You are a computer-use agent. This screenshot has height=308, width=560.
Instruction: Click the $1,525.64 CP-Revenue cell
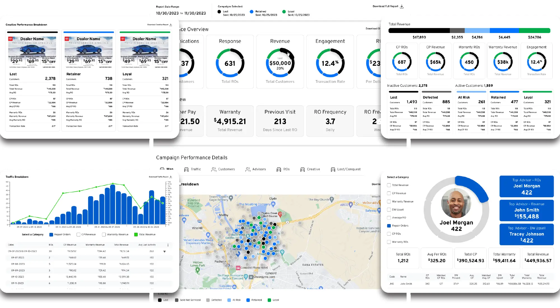[71, 264]
